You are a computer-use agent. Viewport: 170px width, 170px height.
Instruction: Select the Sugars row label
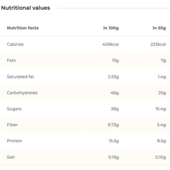click(14, 109)
